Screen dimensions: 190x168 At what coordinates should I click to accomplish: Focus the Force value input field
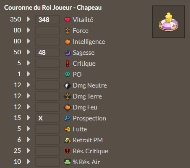coord(47,30)
